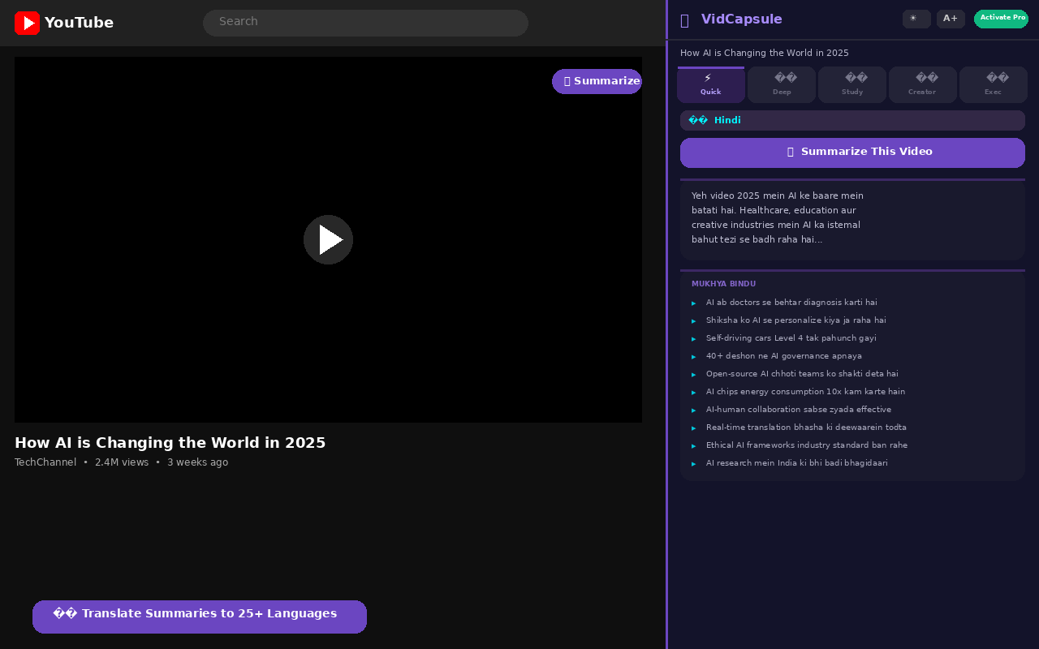The image size is (1039, 649).
Task: Click the '2.4M views' text
Action: tap(122, 462)
